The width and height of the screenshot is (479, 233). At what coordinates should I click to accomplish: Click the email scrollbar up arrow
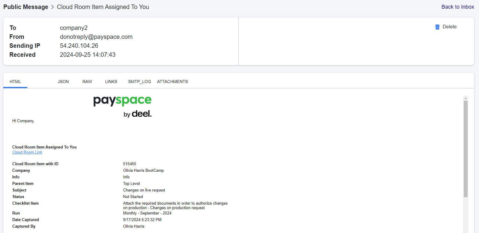pos(466,98)
